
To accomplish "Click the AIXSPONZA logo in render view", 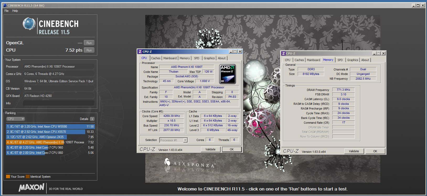I will [x=189, y=163].
